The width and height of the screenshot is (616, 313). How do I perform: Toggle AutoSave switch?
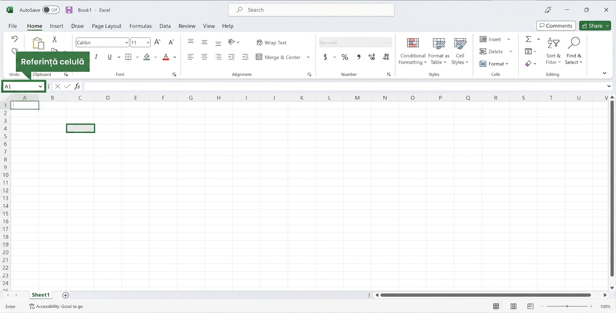tap(51, 10)
